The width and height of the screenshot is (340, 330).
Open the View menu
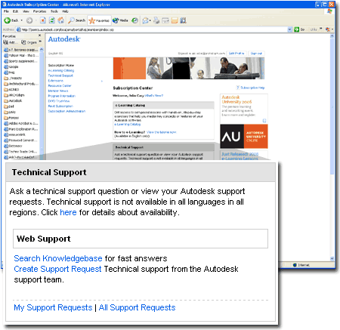pyautogui.click(x=26, y=11)
